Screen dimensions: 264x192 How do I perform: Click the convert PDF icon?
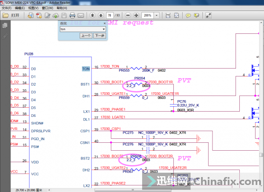[39, 15]
